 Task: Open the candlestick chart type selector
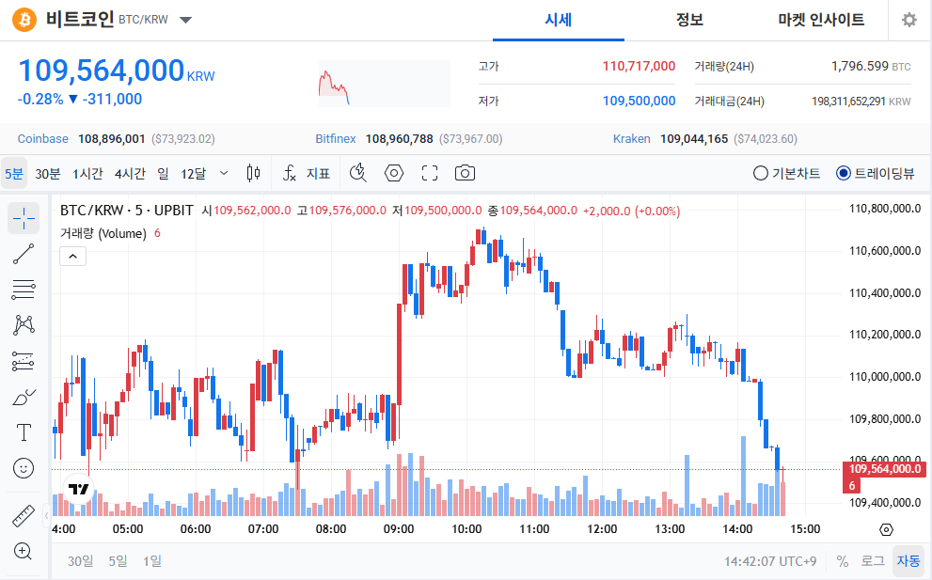(x=253, y=173)
